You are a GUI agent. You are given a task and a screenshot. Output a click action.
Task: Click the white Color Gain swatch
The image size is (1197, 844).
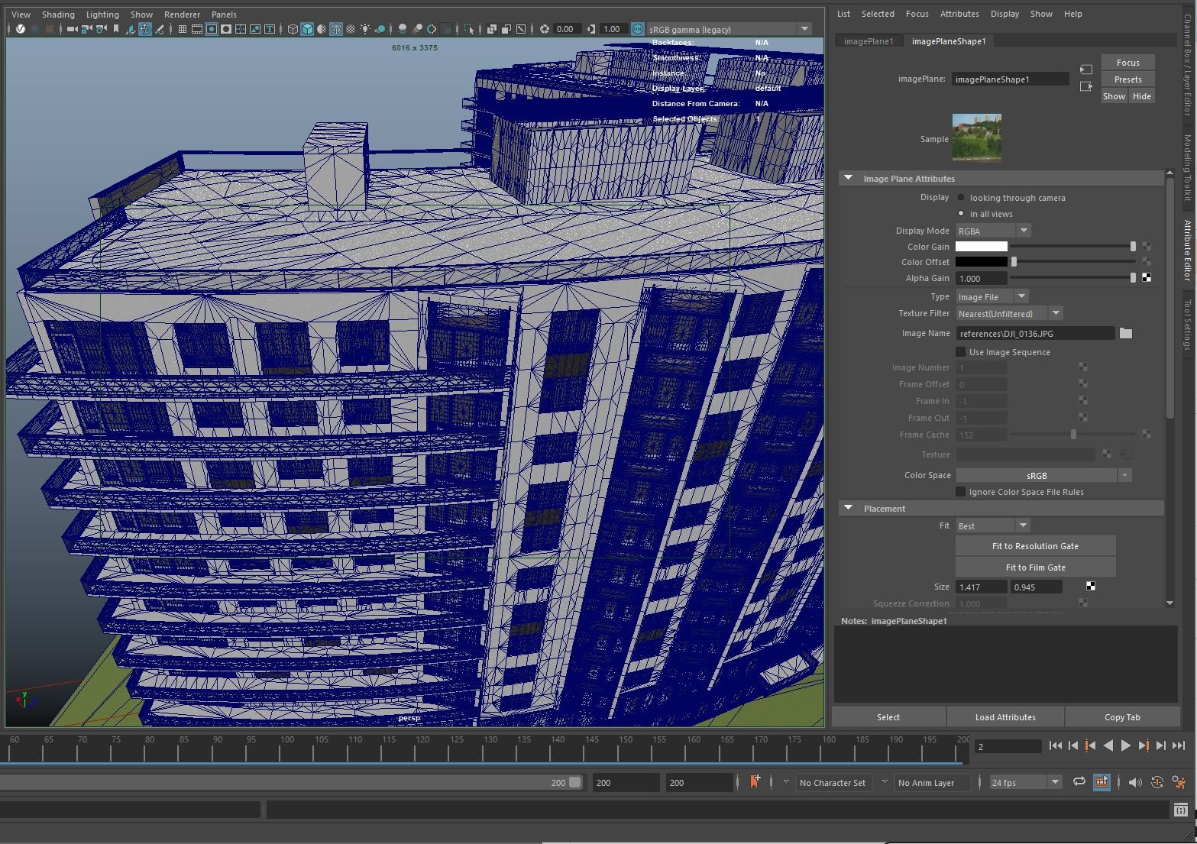[x=982, y=246]
